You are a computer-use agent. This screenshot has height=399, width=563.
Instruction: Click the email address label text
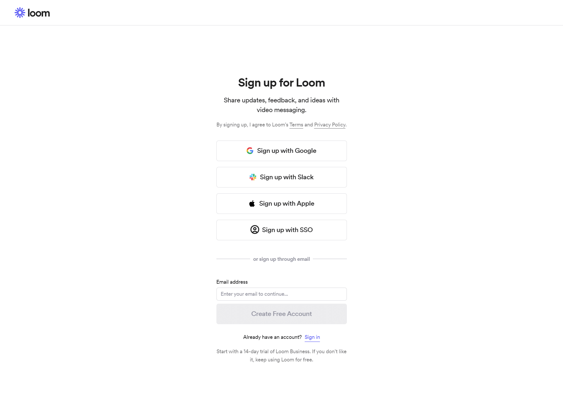click(232, 282)
